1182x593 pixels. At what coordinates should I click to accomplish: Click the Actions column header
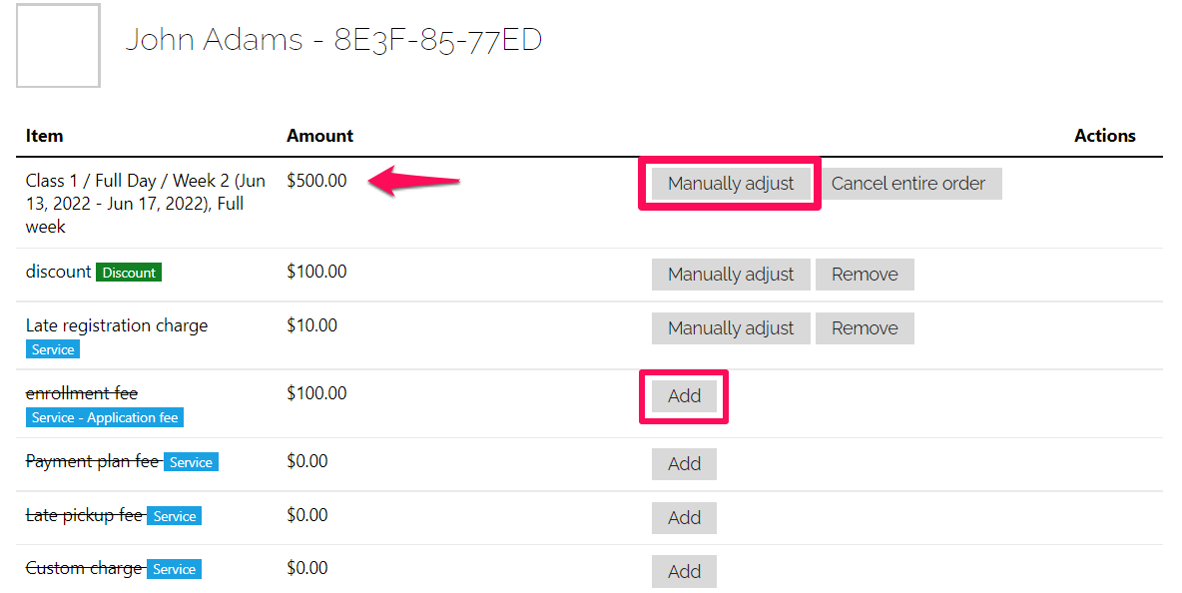click(x=1104, y=136)
